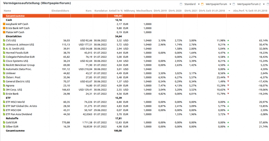269x141 pixels.
Task: Click the sort arrow beside Abs.Perf. % header
Action: [229, 11]
